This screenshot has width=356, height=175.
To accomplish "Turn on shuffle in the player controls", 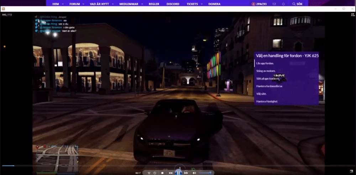I will (149, 173).
